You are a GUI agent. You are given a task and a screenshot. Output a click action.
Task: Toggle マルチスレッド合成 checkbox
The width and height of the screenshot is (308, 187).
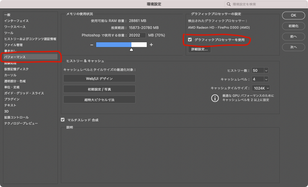click(63, 120)
